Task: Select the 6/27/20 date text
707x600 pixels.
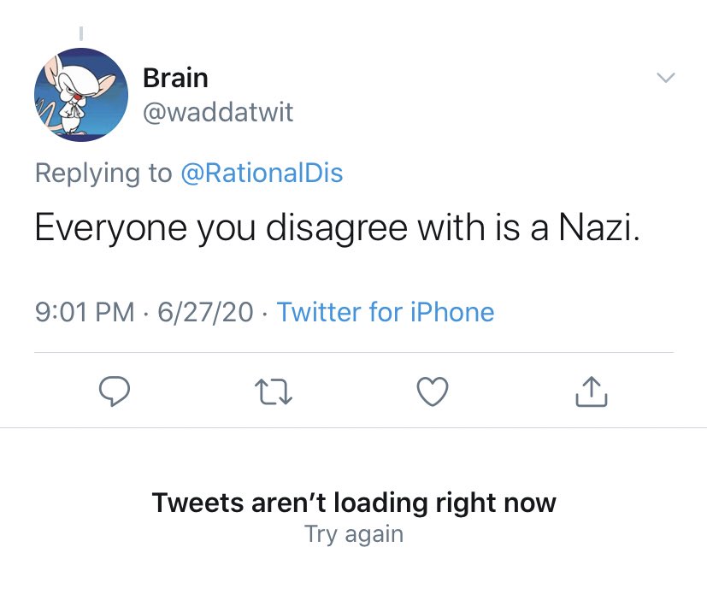Action: [x=205, y=312]
